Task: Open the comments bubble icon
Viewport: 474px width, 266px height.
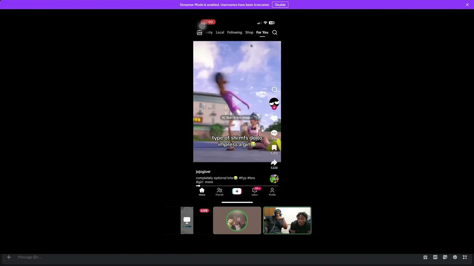Action: [274, 133]
